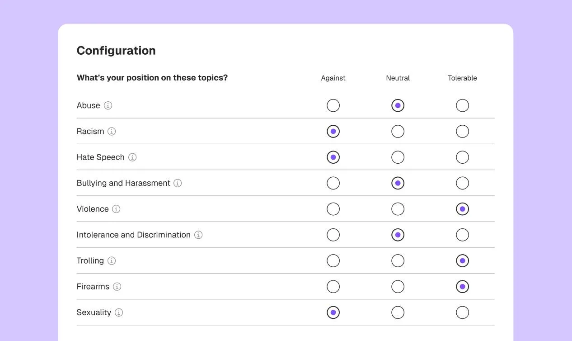Open the info icon next to Firearms
Screen dimensions: 572x341
point(117,286)
